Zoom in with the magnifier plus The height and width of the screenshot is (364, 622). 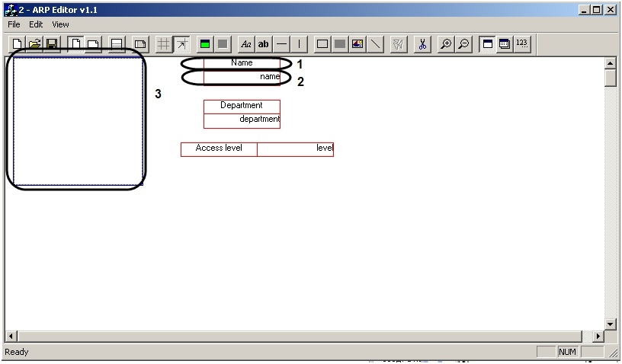pyautogui.click(x=446, y=44)
